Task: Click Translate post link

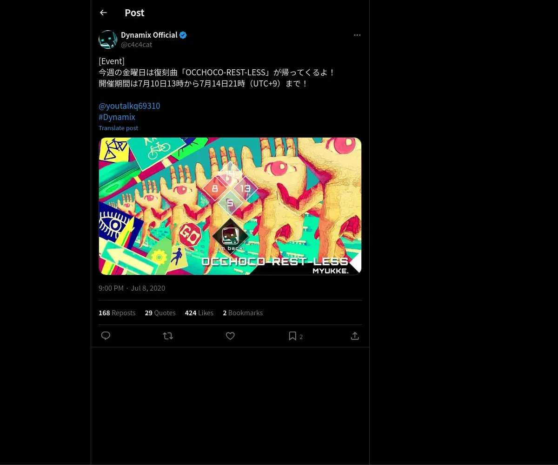Action: click(x=118, y=128)
